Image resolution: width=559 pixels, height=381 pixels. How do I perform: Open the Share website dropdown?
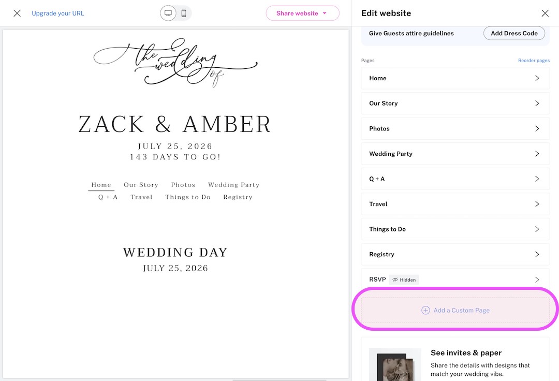tap(302, 13)
